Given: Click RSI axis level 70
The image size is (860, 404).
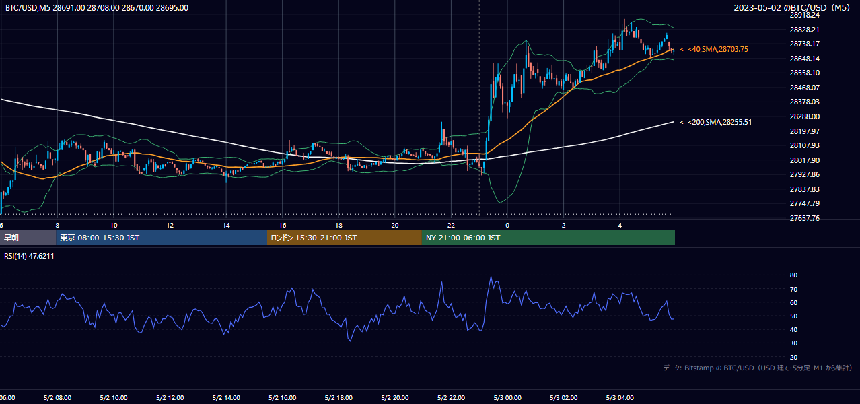Looking at the screenshot, I should pyautogui.click(x=793, y=290).
